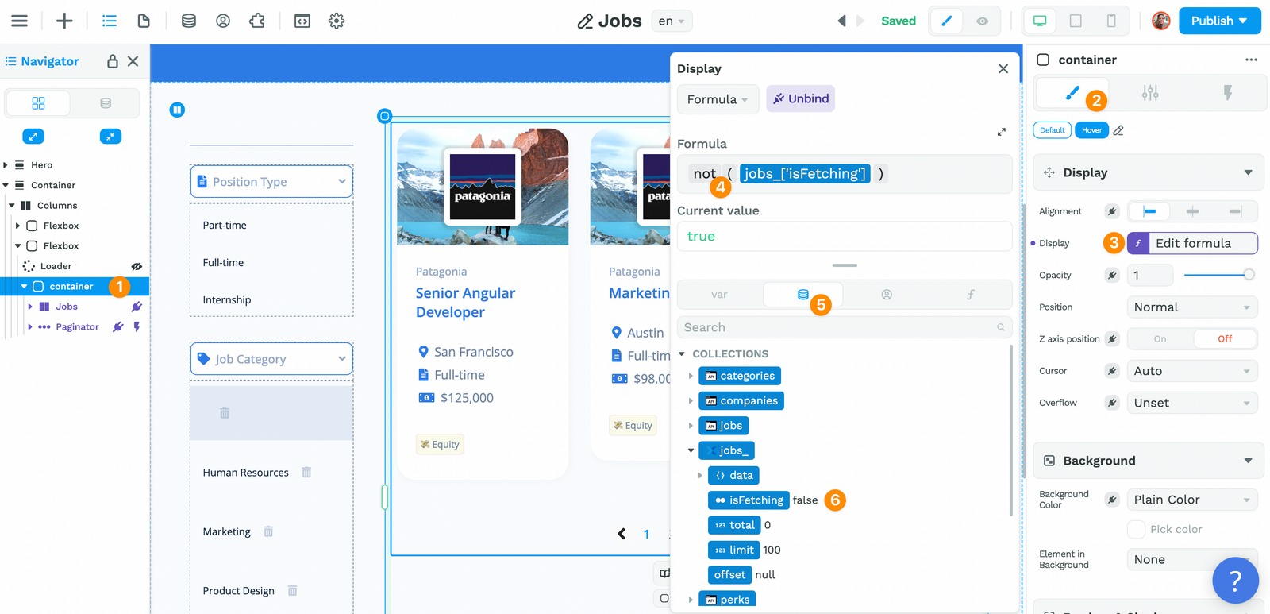Viewport: 1270px width, 614px height.
Task: Open the Formula type dropdown
Action: (x=717, y=99)
